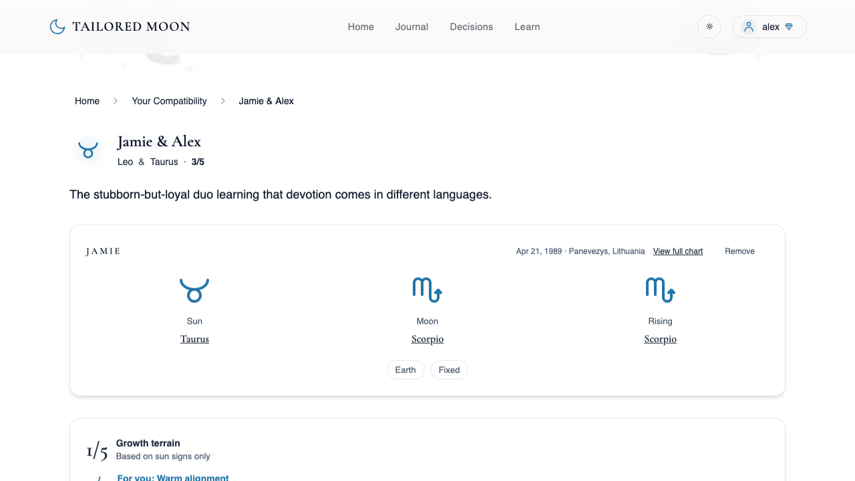Click the diamond premium icon next to alex
855x481 pixels.
[789, 27]
